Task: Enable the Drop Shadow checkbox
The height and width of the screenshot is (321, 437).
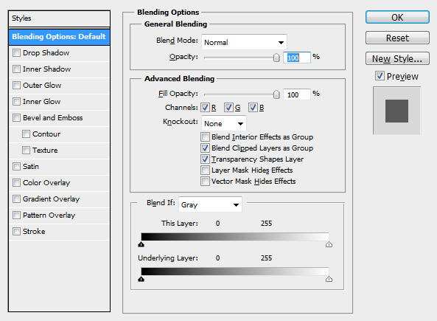Action: pos(17,52)
